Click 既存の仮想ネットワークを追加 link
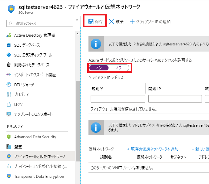Viewport: 209px width, 184px height. [153, 149]
